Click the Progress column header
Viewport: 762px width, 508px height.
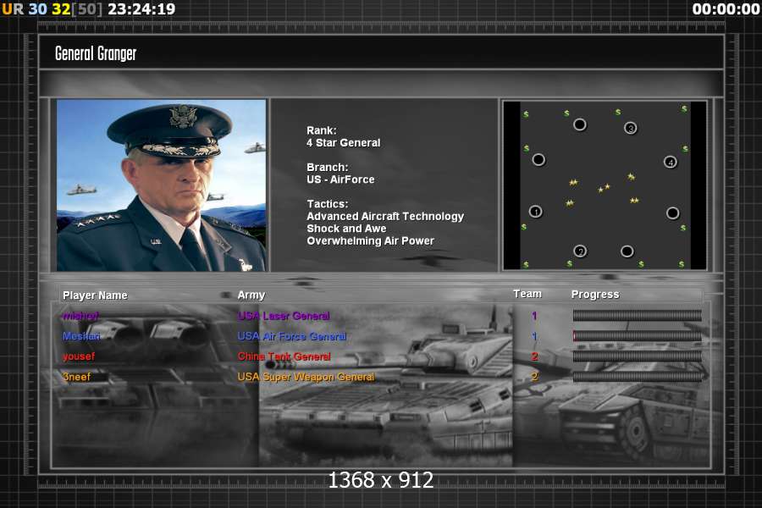[x=595, y=294]
